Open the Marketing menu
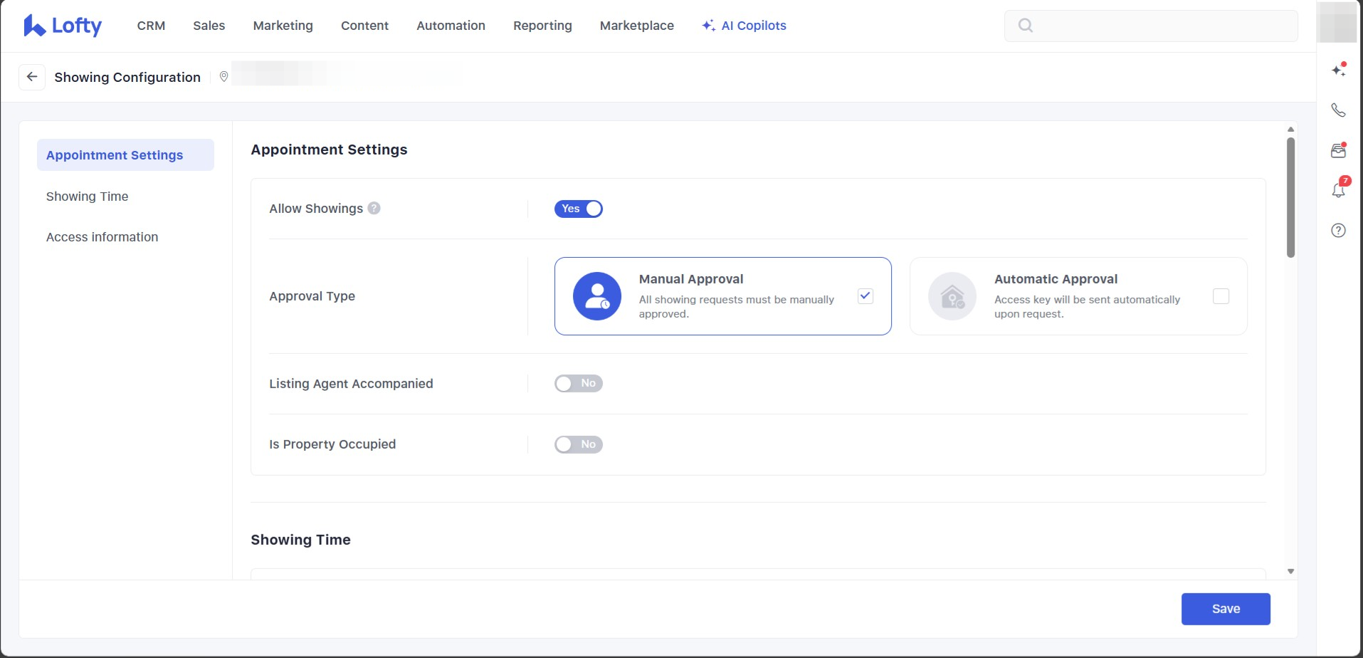This screenshot has width=1363, height=658. (x=283, y=26)
